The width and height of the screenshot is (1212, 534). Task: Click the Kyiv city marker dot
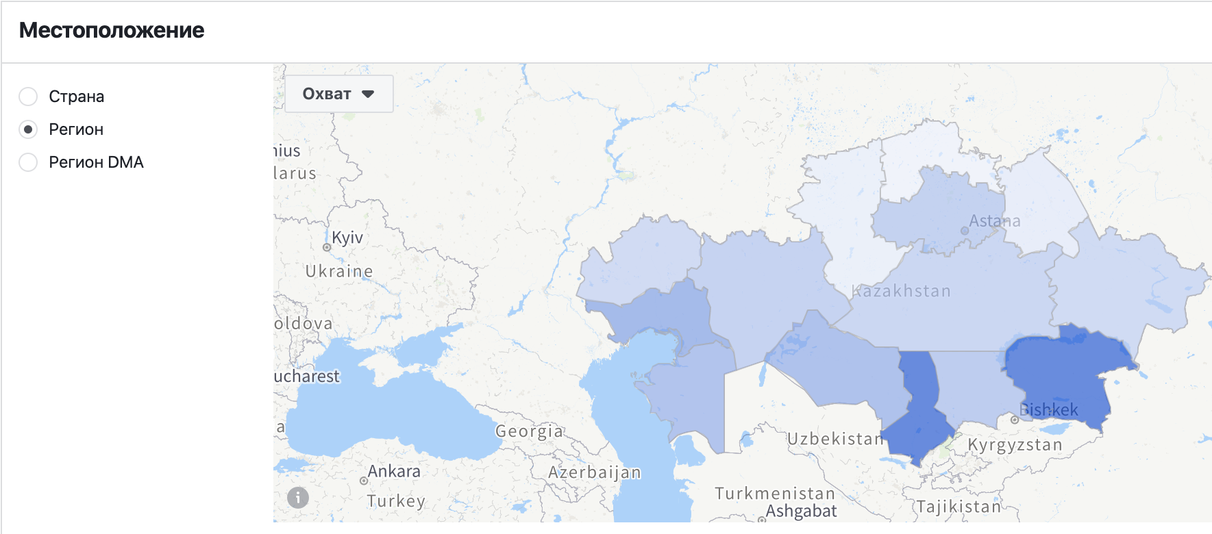click(x=327, y=247)
